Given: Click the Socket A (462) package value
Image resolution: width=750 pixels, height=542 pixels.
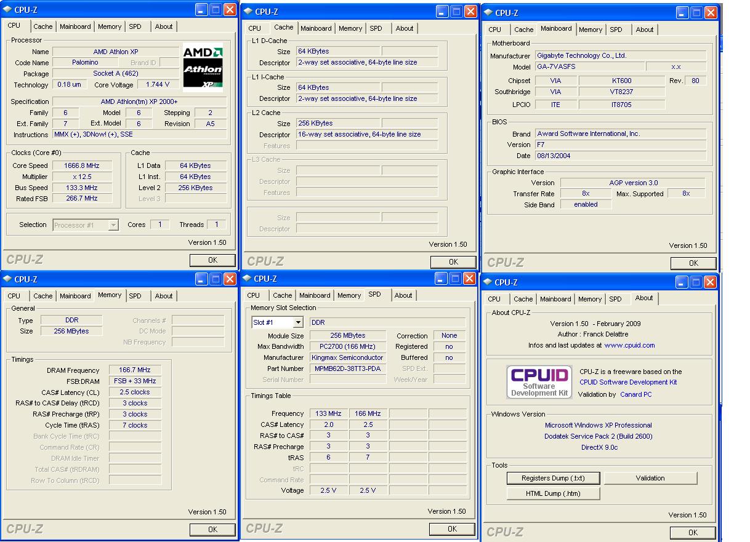Looking at the screenshot, I should pyautogui.click(x=116, y=74).
